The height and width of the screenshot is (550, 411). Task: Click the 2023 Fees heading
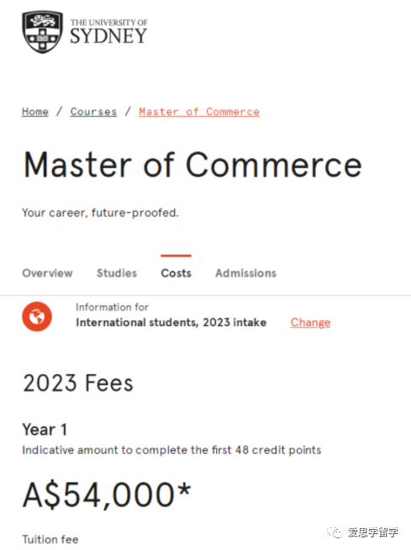tap(78, 383)
